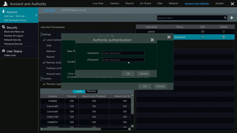Viewport: 237px width, 133px height.
Task: Click the Security shield icon in sidebar
Action: click(4, 27)
